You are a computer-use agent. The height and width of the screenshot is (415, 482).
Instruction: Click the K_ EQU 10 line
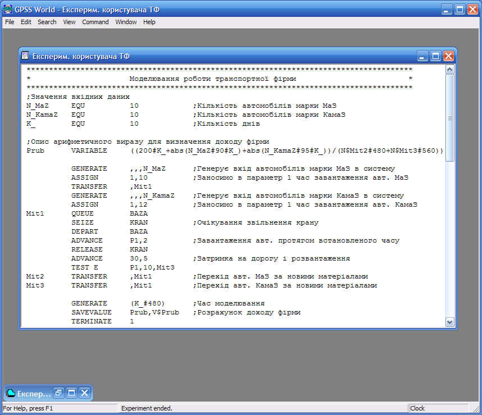[x=143, y=124]
